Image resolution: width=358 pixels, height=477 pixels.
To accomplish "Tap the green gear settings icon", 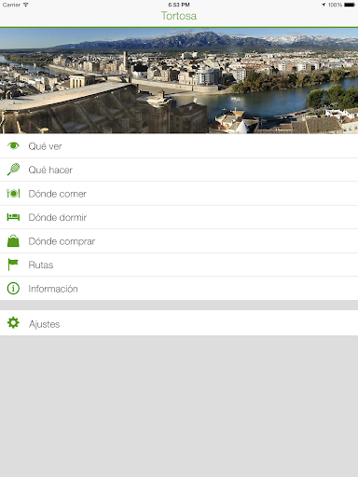I will click(x=13, y=322).
